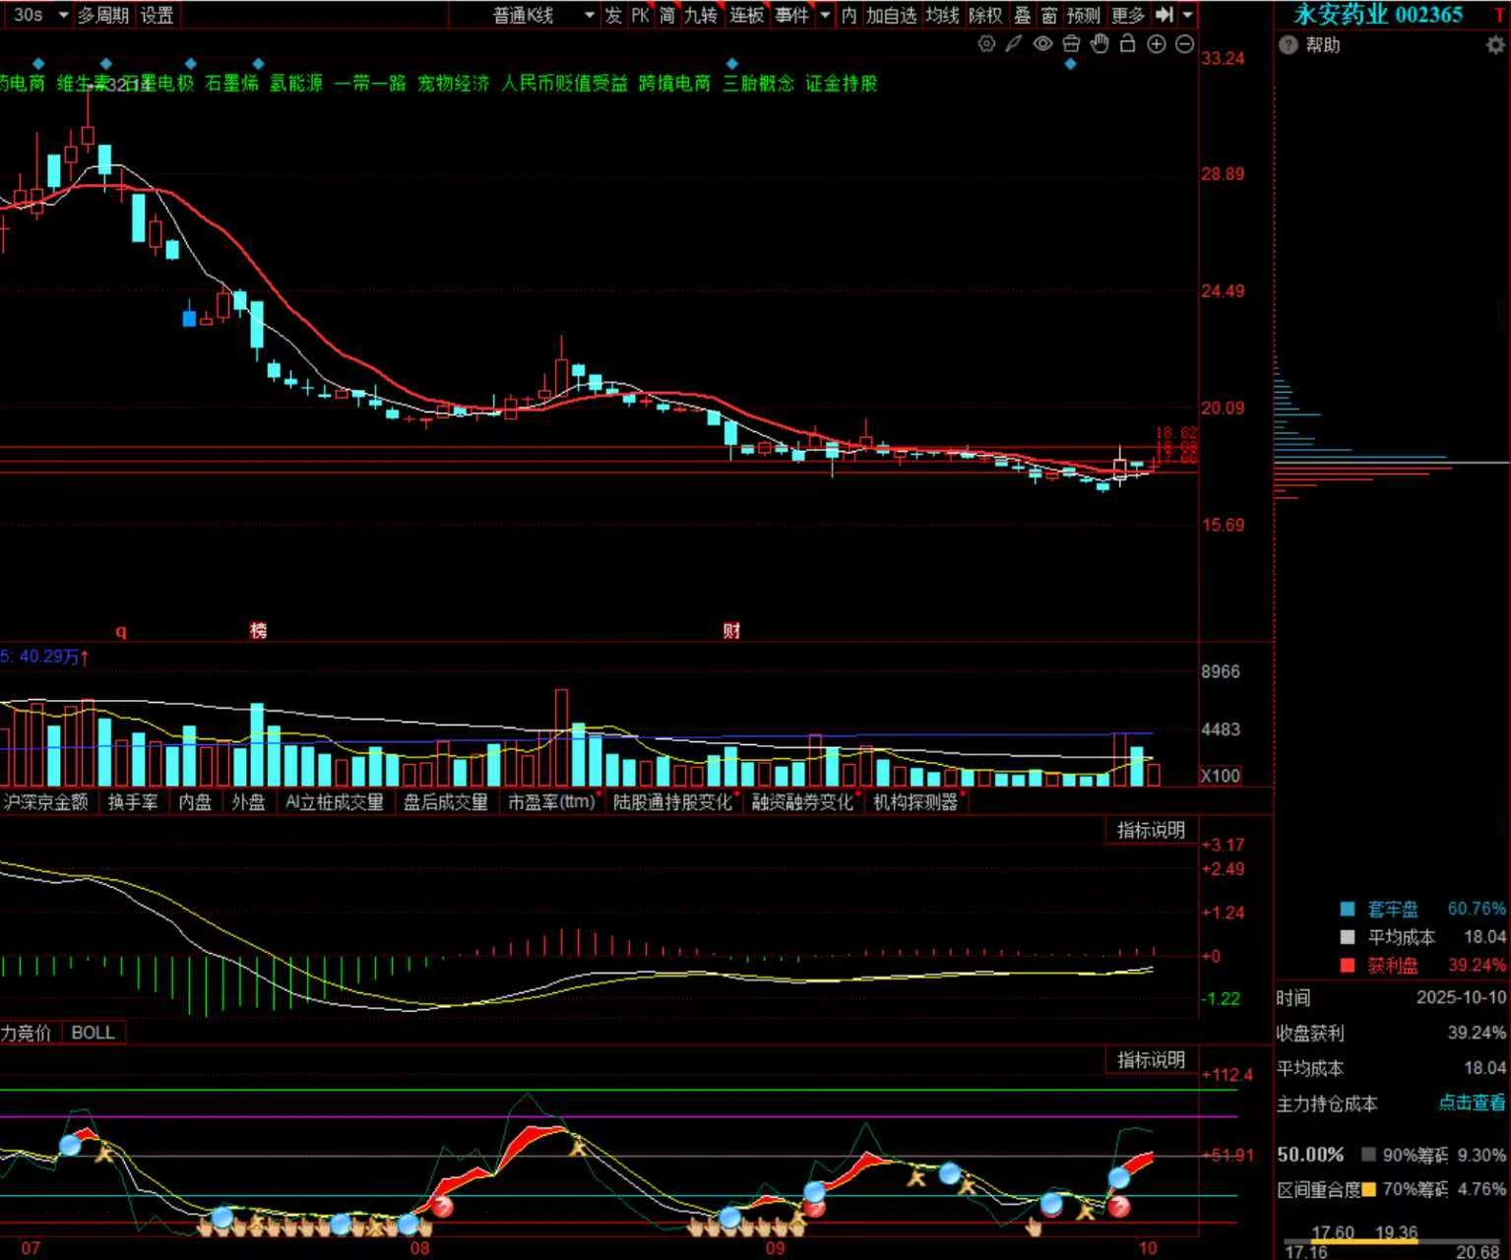
Task: Select the drawing pencil tool icon
Action: coord(1014,44)
